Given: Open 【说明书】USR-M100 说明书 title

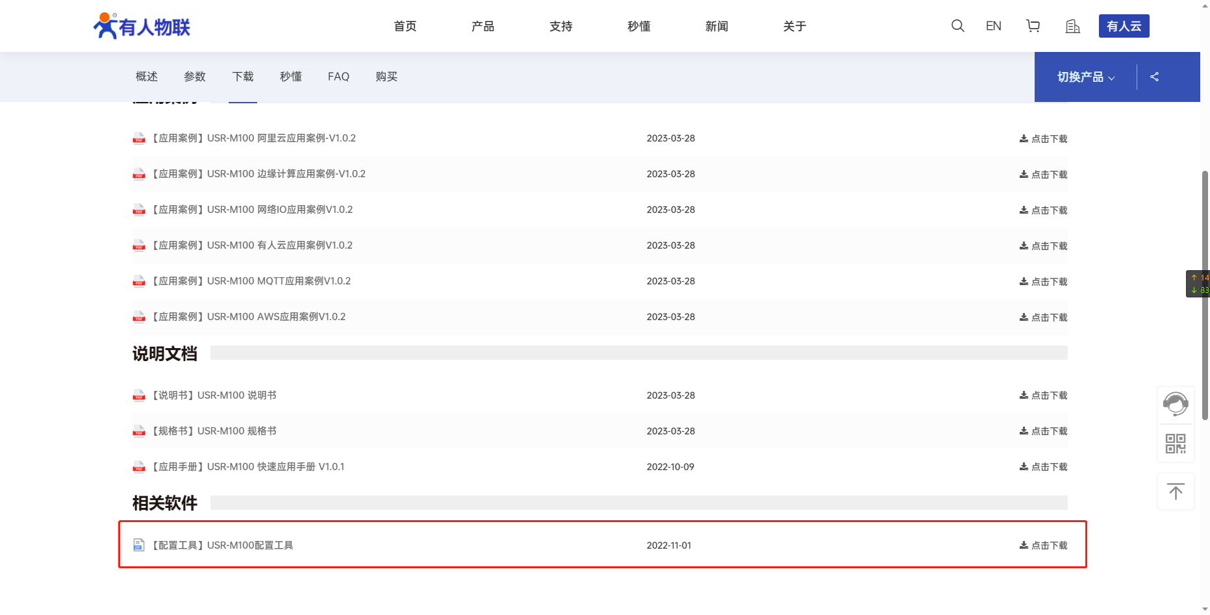Looking at the screenshot, I should pos(214,395).
